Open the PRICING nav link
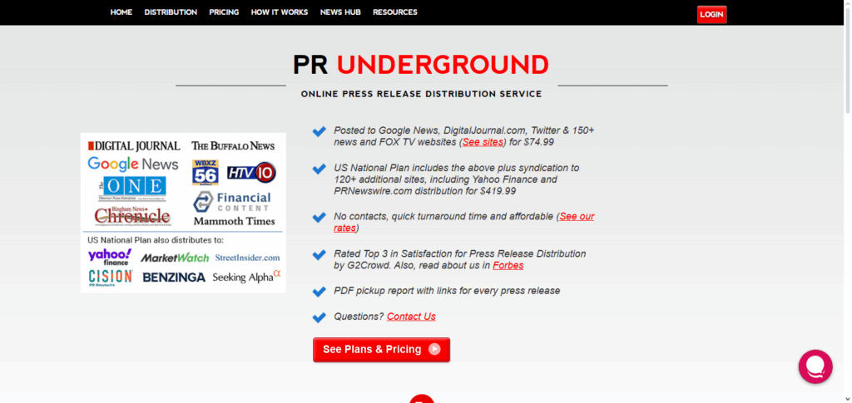Image resolution: width=852 pixels, height=403 pixels. click(x=224, y=12)
